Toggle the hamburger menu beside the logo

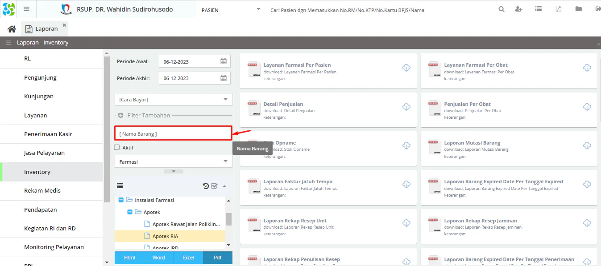(26, 9)
